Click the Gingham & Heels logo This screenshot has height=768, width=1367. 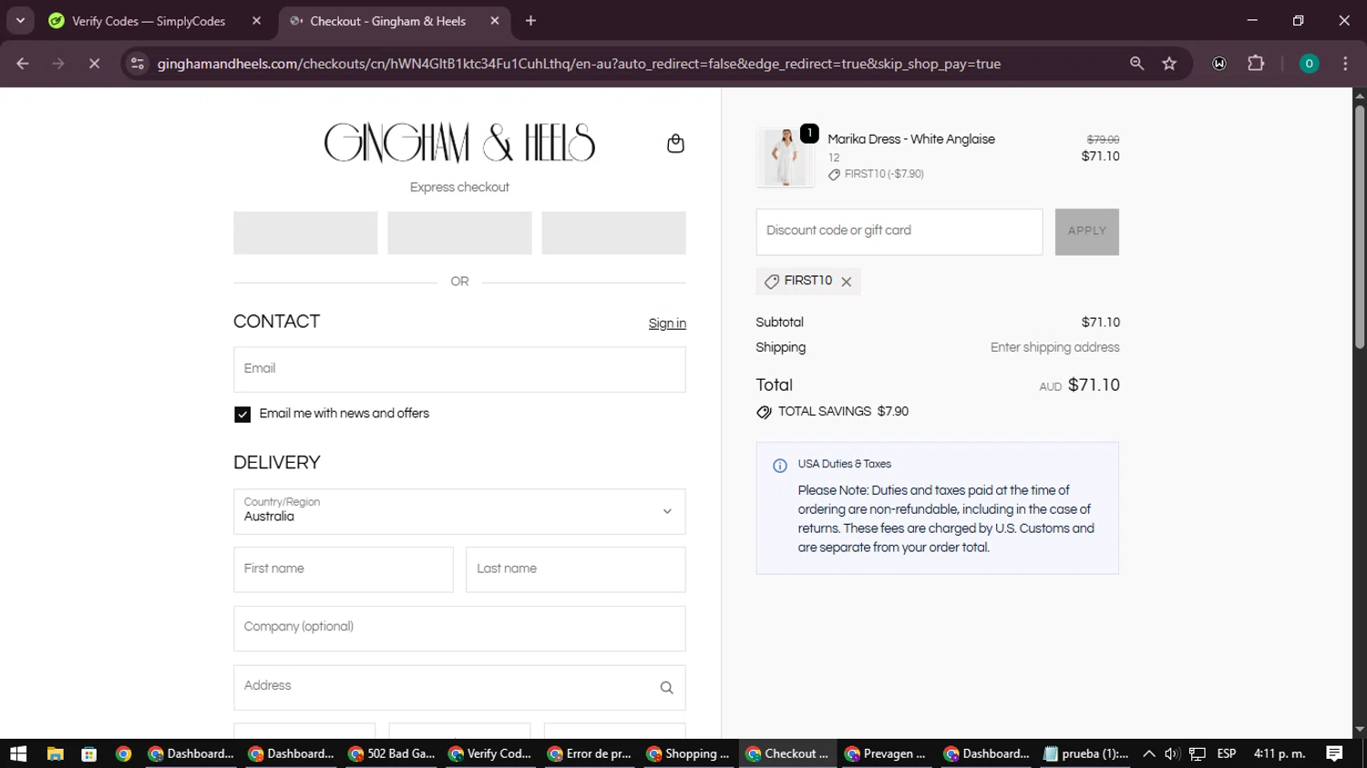click(459, 143)
